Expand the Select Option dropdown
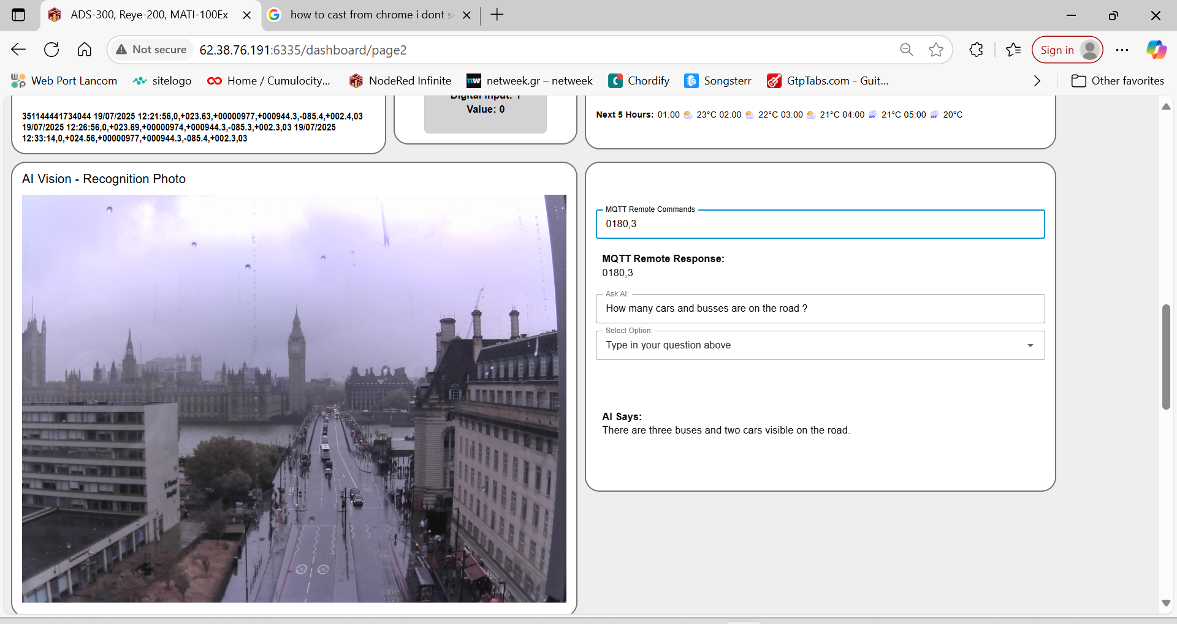 (x=820, y=345)
